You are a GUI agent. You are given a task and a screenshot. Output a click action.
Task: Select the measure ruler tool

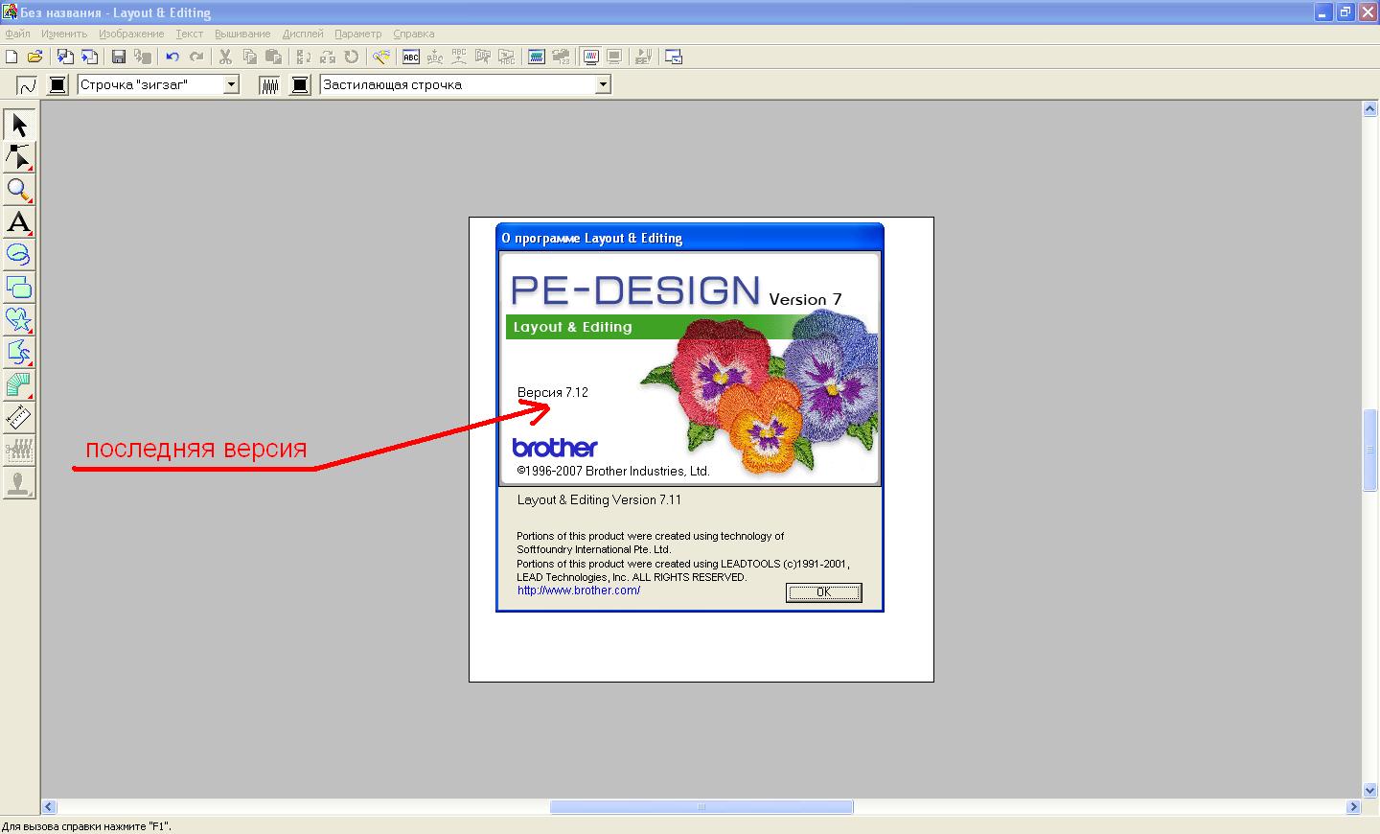click(19, 418)
